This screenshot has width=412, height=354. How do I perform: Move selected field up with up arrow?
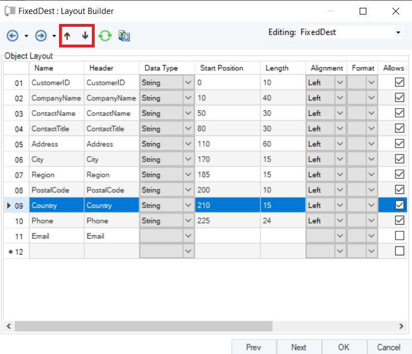[x=67, y=36]
